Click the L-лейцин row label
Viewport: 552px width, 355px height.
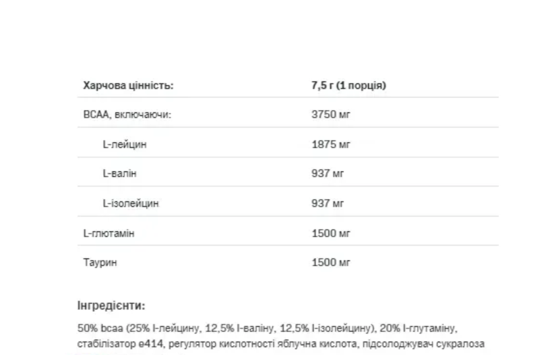click(124, 145)
